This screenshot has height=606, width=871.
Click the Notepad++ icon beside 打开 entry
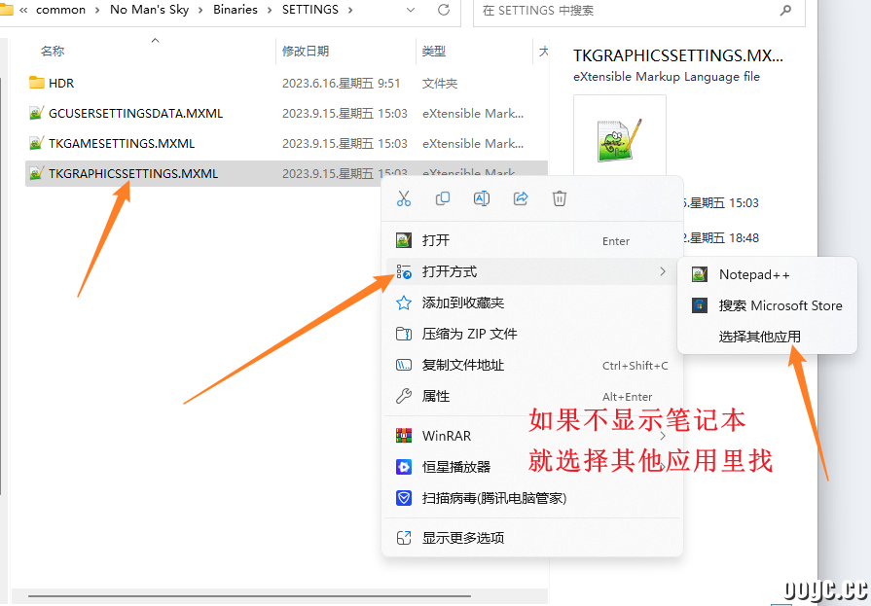click(404, 240)
